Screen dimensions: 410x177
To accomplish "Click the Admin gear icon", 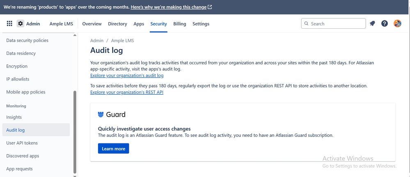I will (x=21, y=23).
